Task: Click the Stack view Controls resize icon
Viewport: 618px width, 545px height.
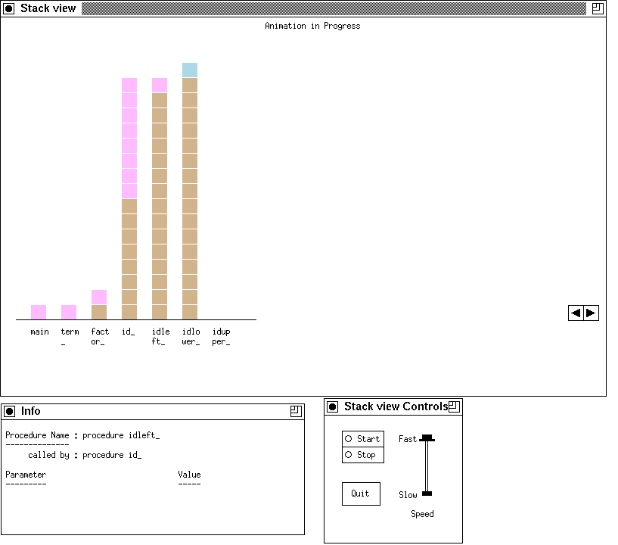Action: (454, 406)
